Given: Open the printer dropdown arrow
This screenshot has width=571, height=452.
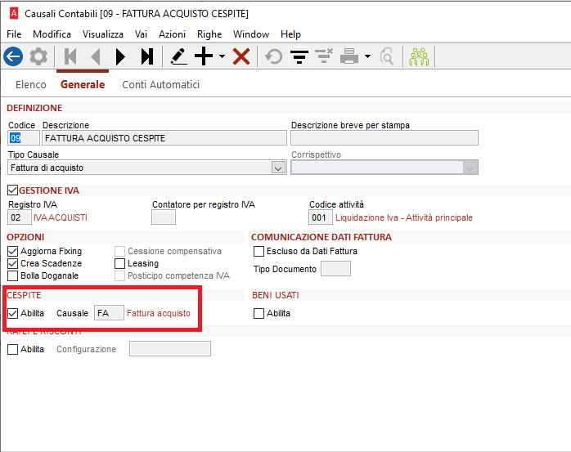Looking at the screenshot, I should (367, 56).
